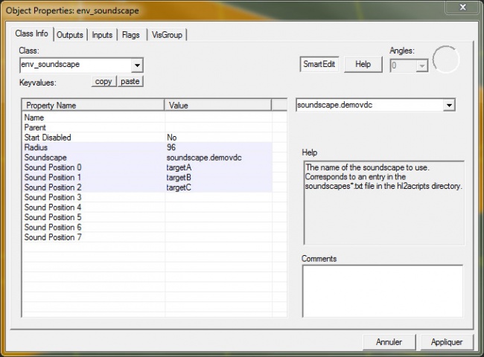Toggle the SmartEdit button

[x=319, y=65]
